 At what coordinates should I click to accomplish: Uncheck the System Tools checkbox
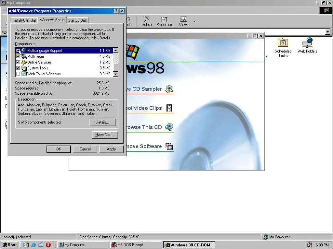pyautogui.click(x=18, y=68)
